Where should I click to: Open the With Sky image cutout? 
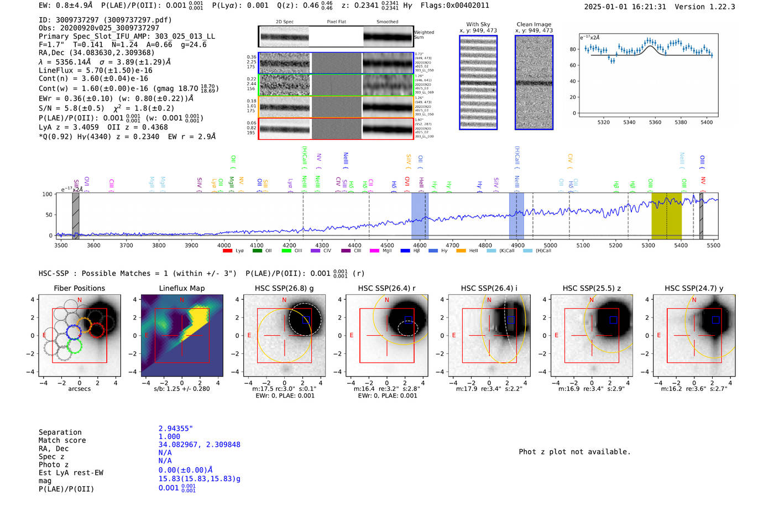(478, 82)
